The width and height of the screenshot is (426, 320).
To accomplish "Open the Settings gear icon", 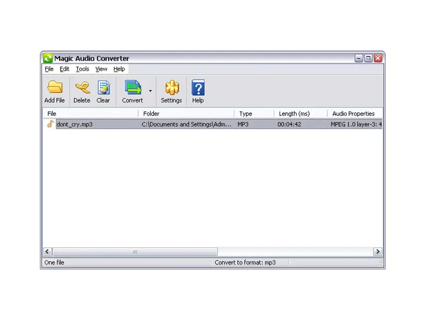I will (x=172, y=88).
